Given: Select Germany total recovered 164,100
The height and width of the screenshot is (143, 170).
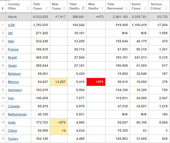Looking at the screenshot, I should 122,90.
